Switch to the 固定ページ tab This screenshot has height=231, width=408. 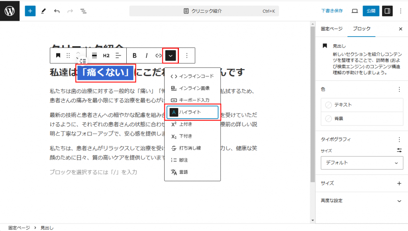pyautogui.click(x=331, y=29)
